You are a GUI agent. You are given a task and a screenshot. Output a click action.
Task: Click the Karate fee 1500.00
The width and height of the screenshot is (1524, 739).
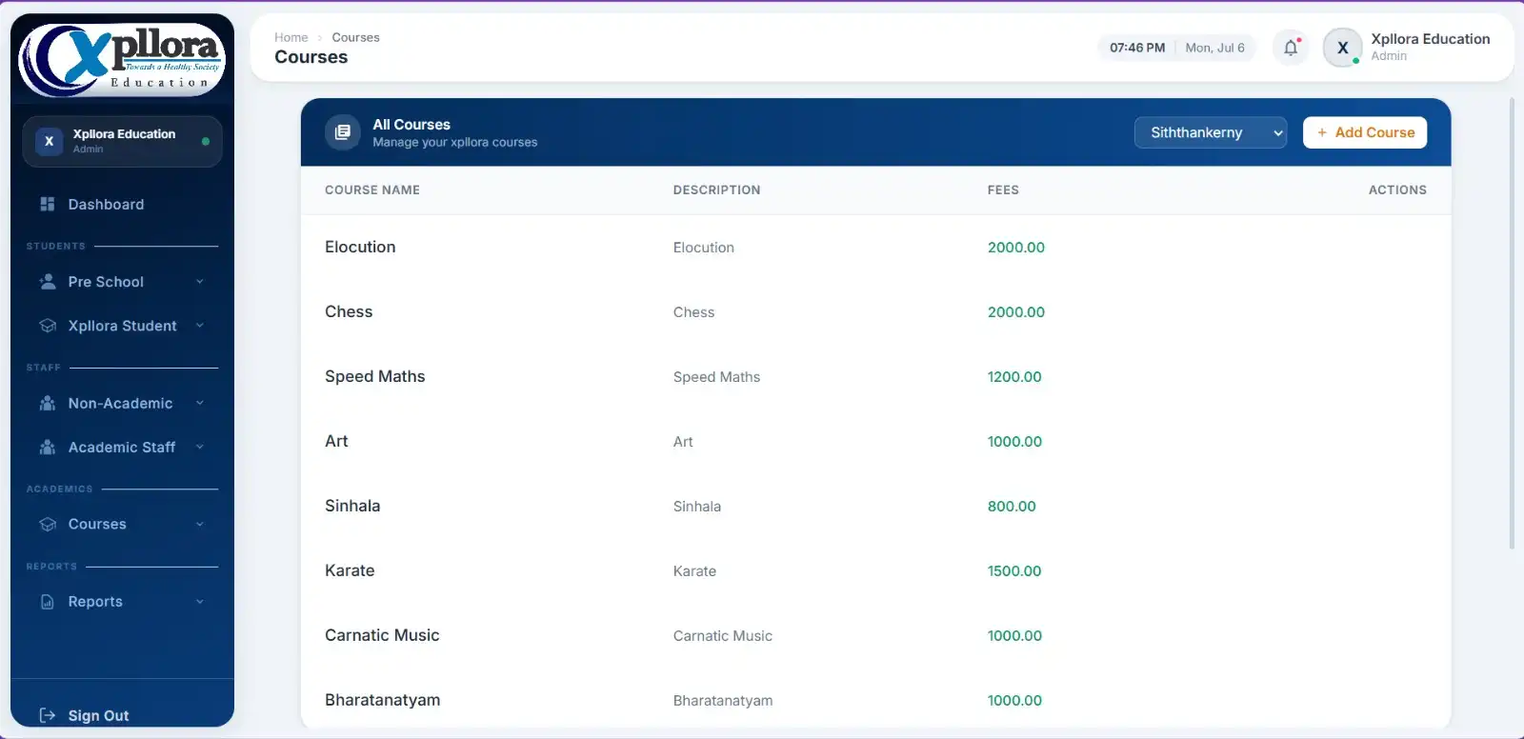tap(1014, 571)
